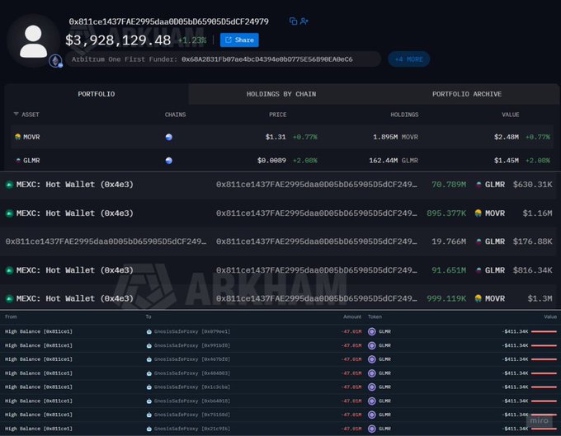Open the HOLDINGS BY CHAIN tab
This screenshot has width=561, height=436.
[x=281, y=94]
